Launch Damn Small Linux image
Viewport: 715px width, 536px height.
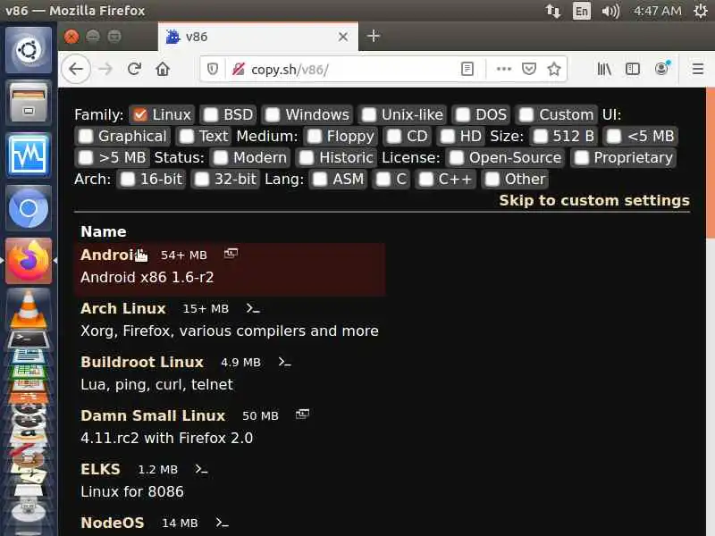[230, 427]
